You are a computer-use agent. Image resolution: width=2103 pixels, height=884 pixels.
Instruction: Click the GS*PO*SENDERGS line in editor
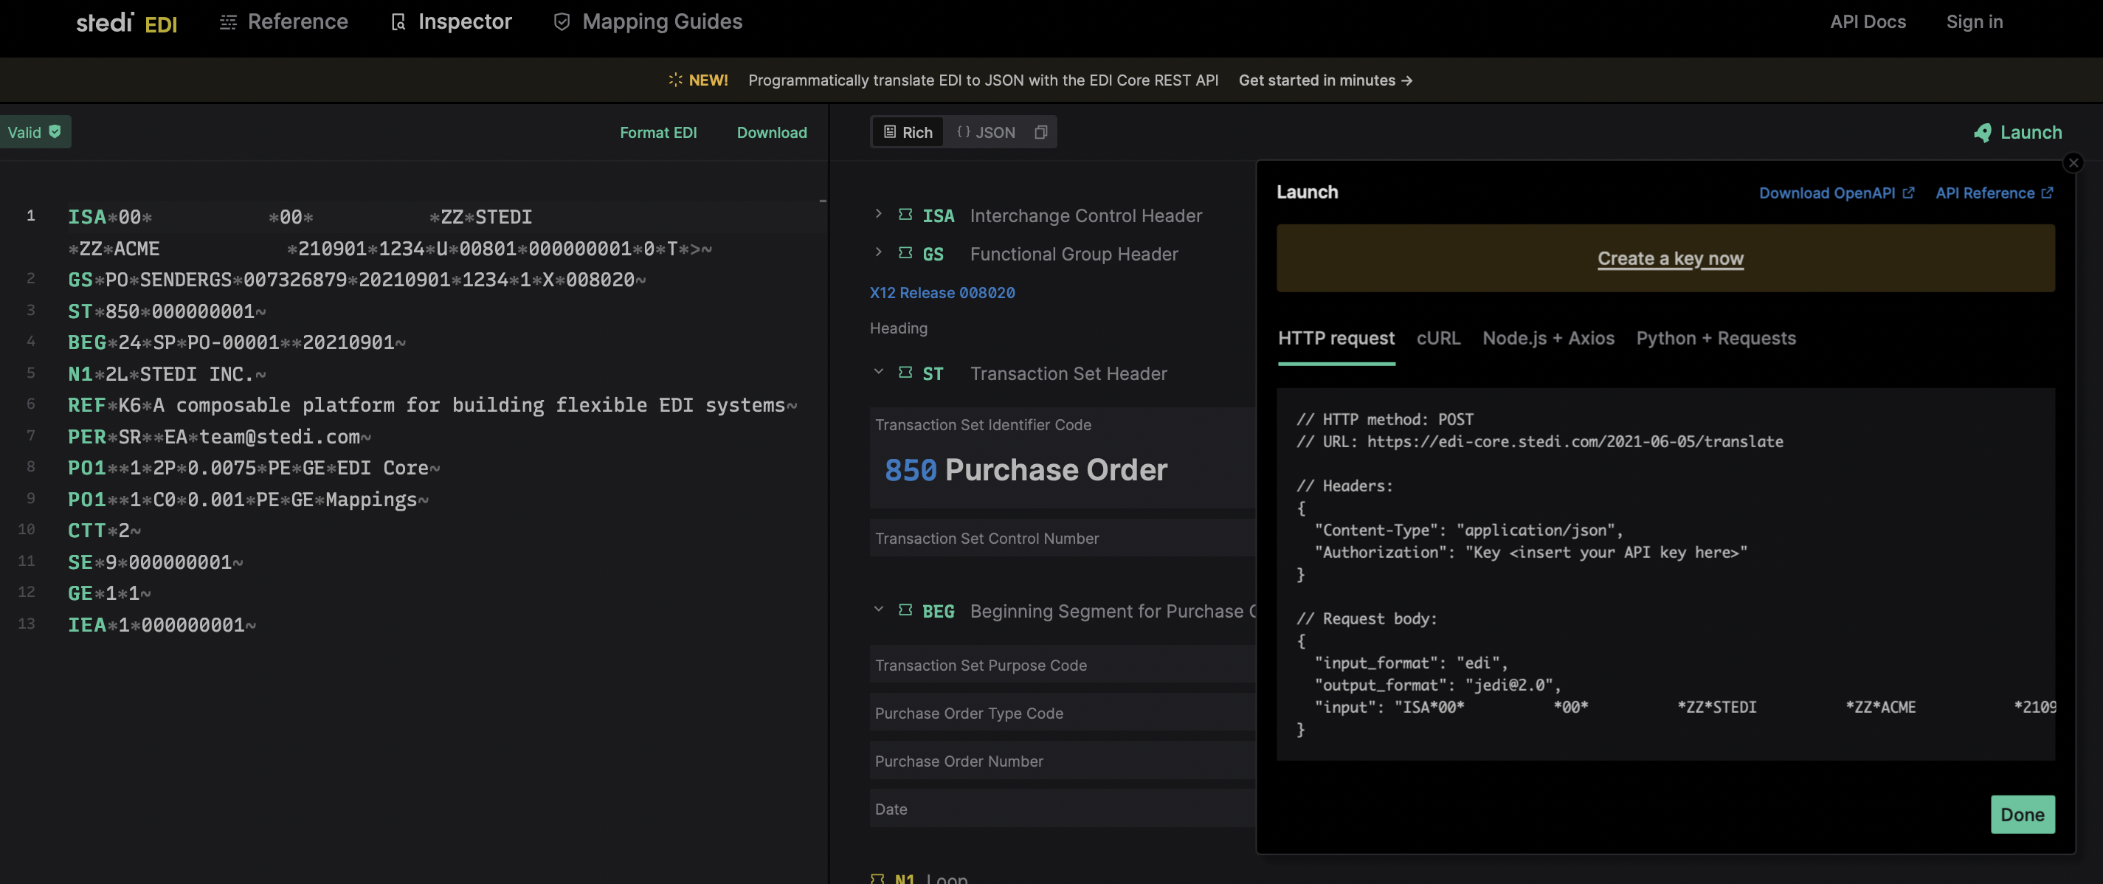(356, 280)
